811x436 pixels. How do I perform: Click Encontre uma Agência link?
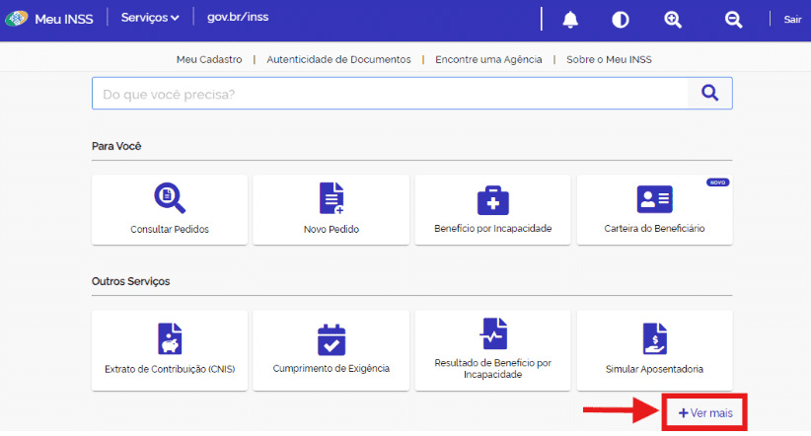[x=488, y=59]
